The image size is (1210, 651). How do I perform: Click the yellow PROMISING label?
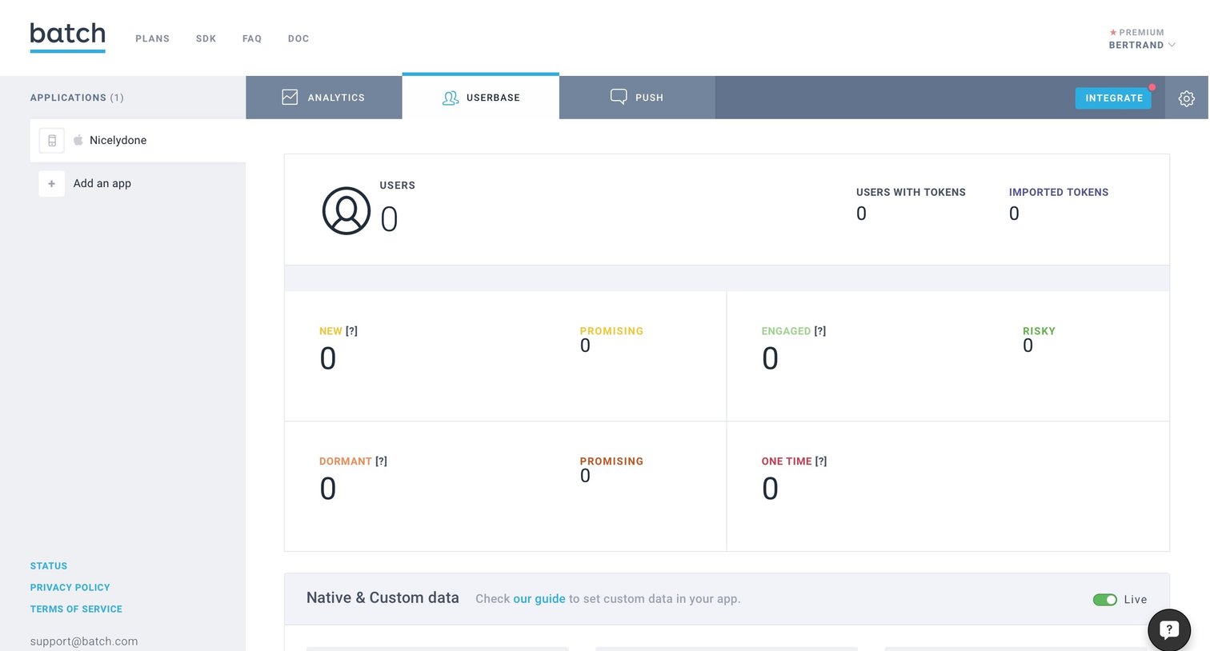[x=611, y=331]
